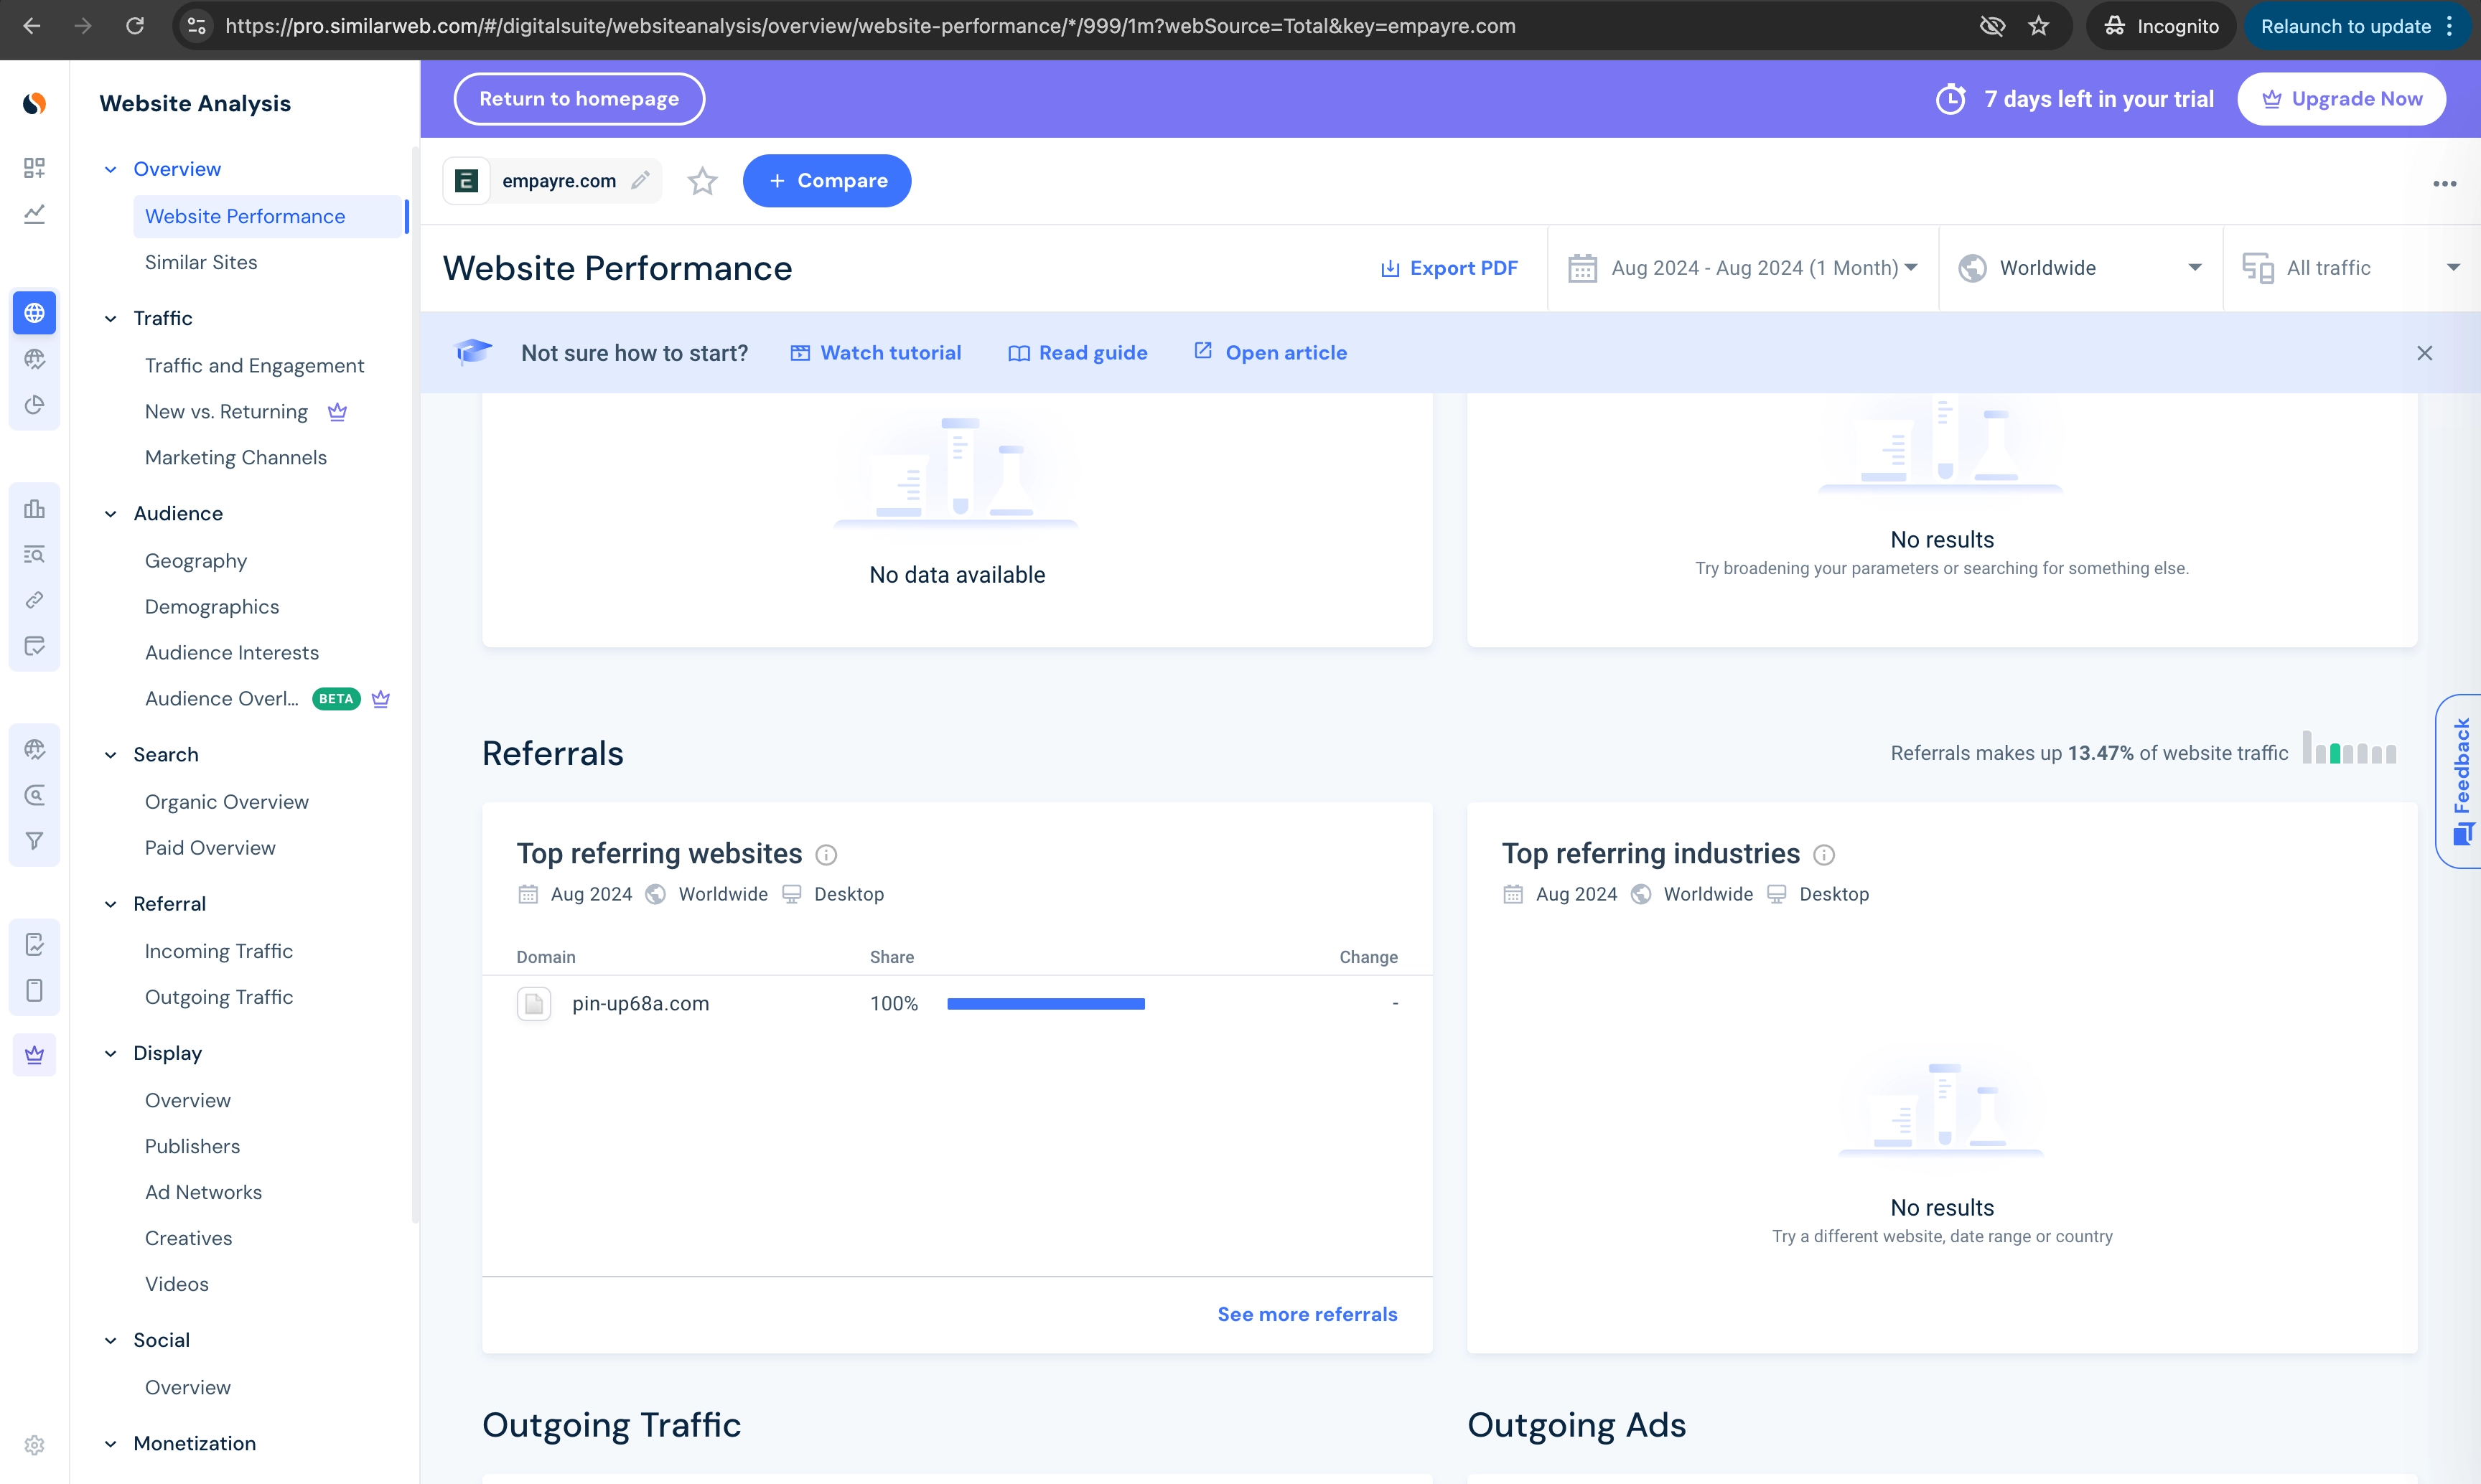Open the Worldwide country selector
Screen dimensions: 2481x1484
tap(2079, 267)
